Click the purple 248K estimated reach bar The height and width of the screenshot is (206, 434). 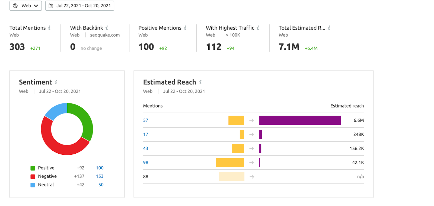pos(260,134)
